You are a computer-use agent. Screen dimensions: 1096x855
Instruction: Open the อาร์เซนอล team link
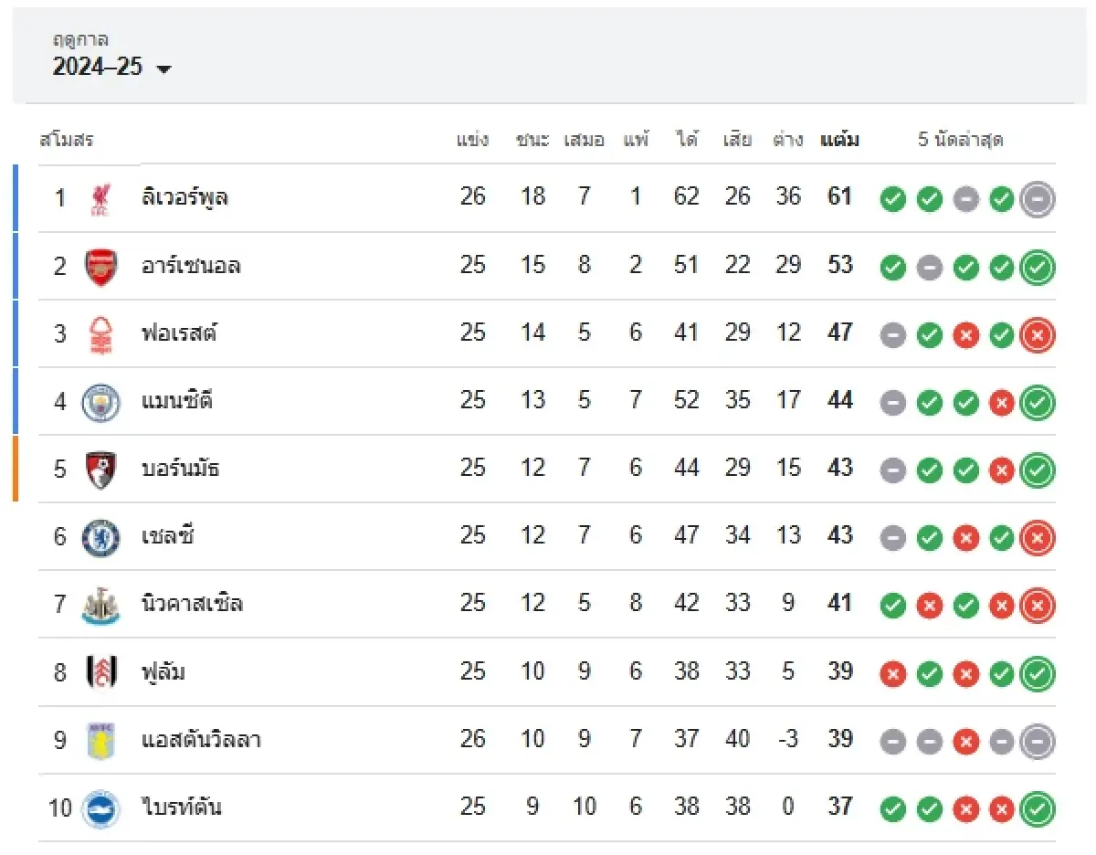[x=191, y=266]
